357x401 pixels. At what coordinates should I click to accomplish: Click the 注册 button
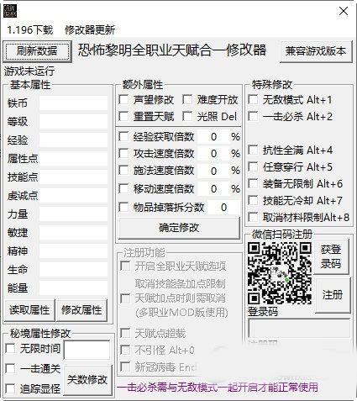tap(333, 295)
